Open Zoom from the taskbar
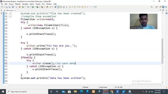Image resolution: width=168 pixels, height=94 pixels. click(117, 92)
